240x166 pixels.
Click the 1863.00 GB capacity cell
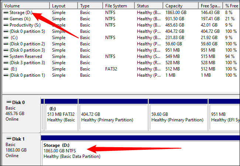point(176,13)
